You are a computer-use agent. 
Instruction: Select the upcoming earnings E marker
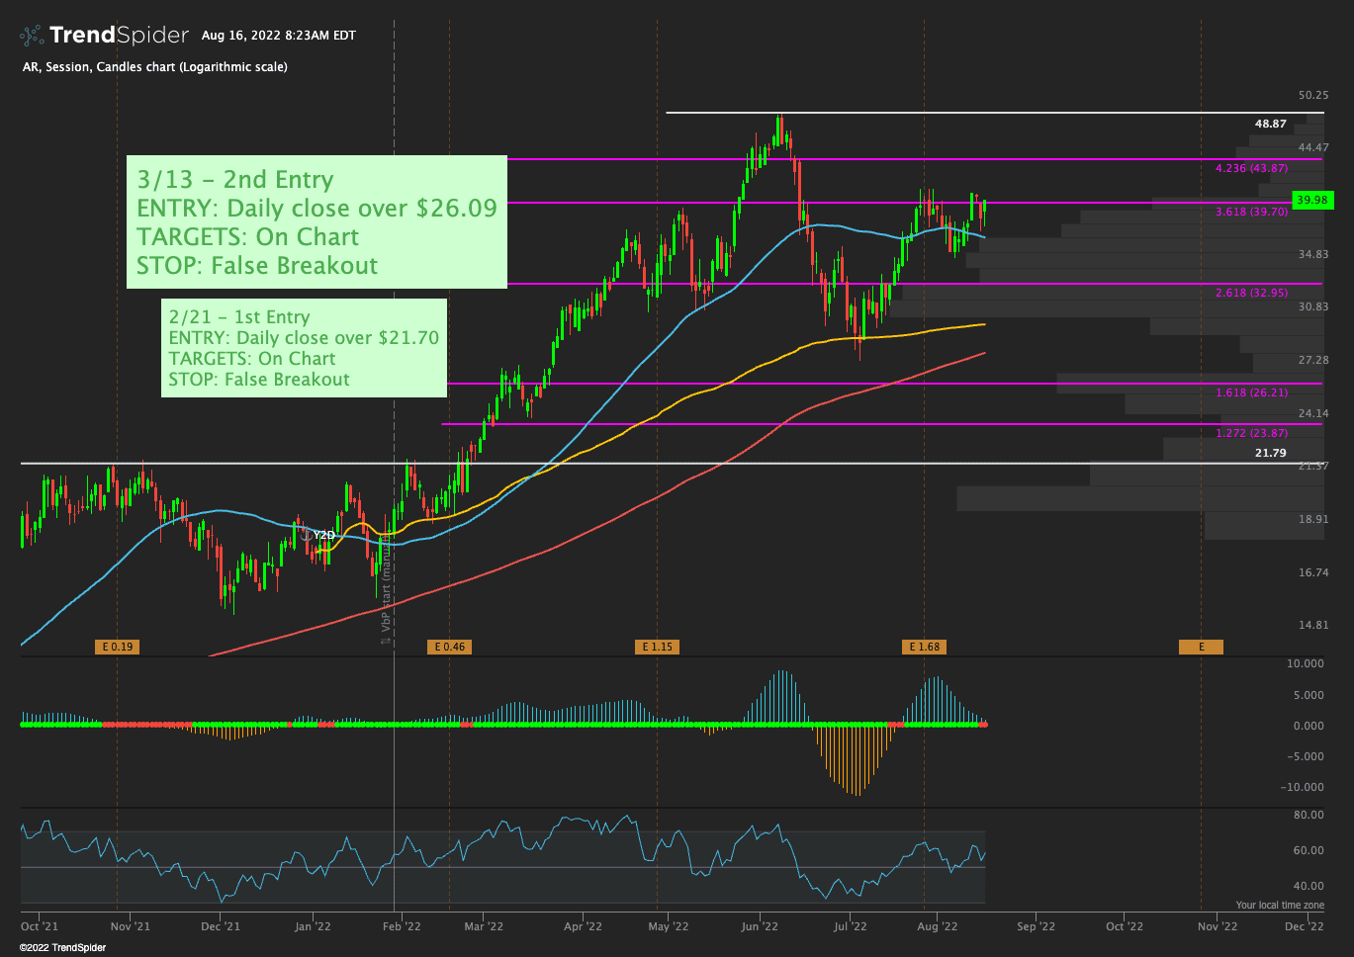(1201, 647)
